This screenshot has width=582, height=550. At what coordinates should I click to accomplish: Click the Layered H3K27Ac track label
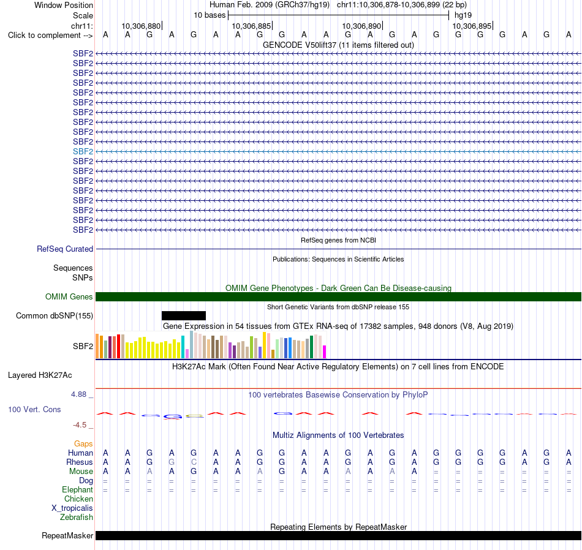[x=40, y=375]
